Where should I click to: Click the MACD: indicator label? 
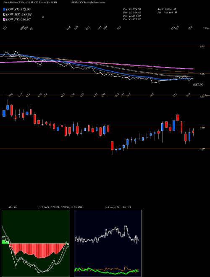pyautogui.click(x=13, y=207)
